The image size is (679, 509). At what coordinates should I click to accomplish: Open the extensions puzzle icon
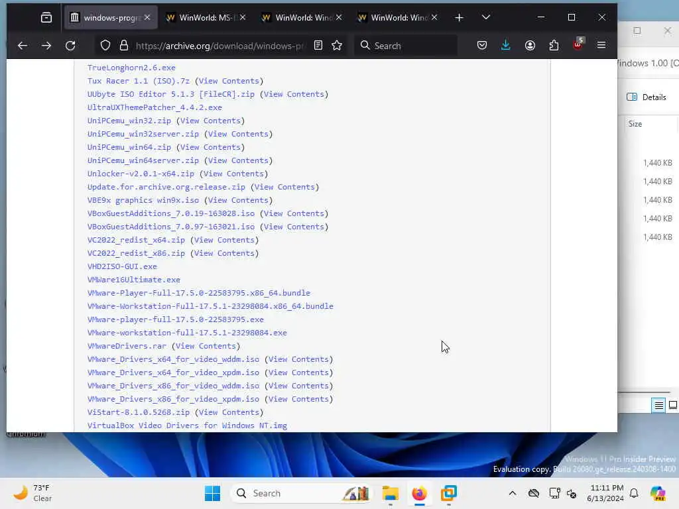coord(554,46)
